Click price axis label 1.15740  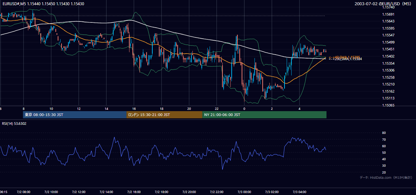[388, 7]
